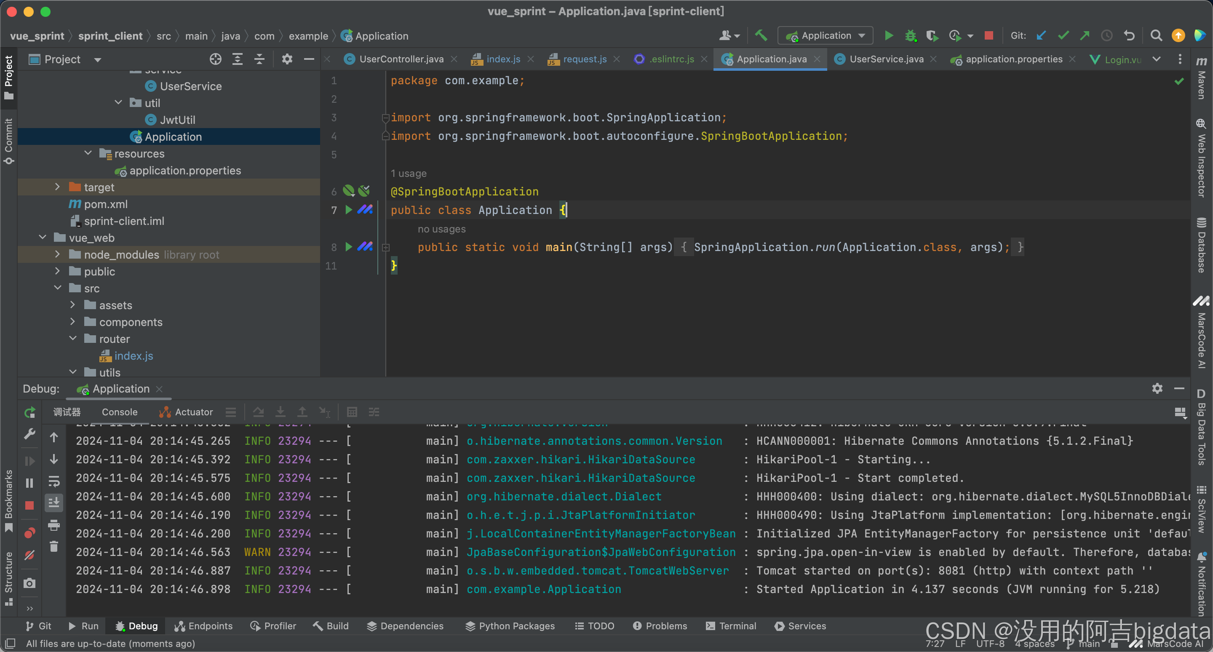Collapse the vue_web folder

(43, 237)
